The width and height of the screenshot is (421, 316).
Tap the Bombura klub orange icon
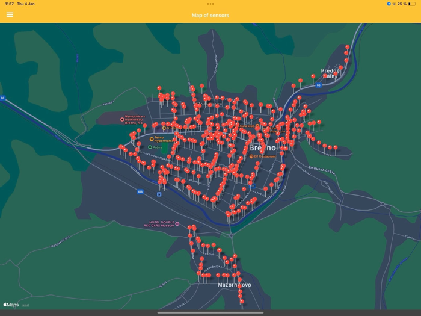(257, 126)
